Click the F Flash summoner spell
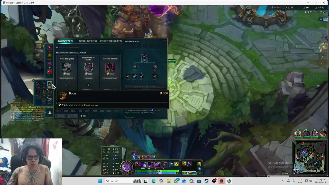 click(177, 164)
